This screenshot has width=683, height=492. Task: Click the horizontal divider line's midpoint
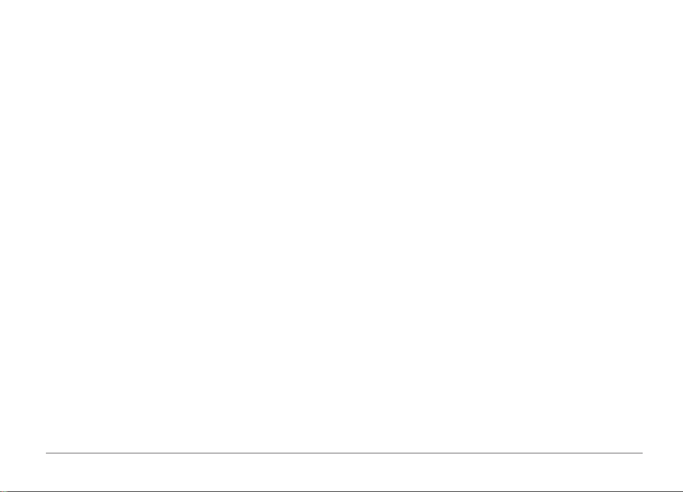(x=344, y=453)
